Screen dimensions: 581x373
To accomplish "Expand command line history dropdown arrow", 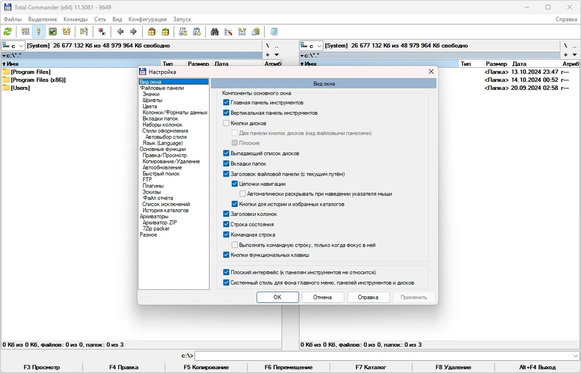I will coord(575,356).
